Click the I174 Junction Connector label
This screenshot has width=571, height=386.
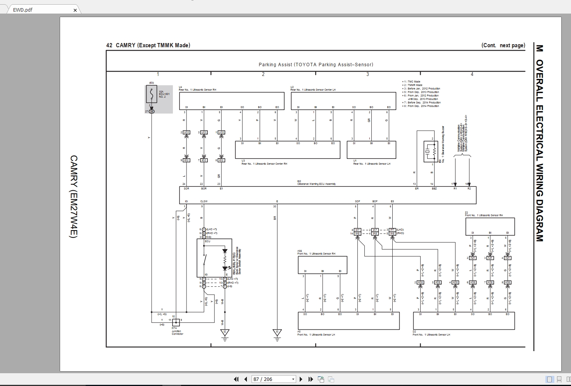coord(178,331)
